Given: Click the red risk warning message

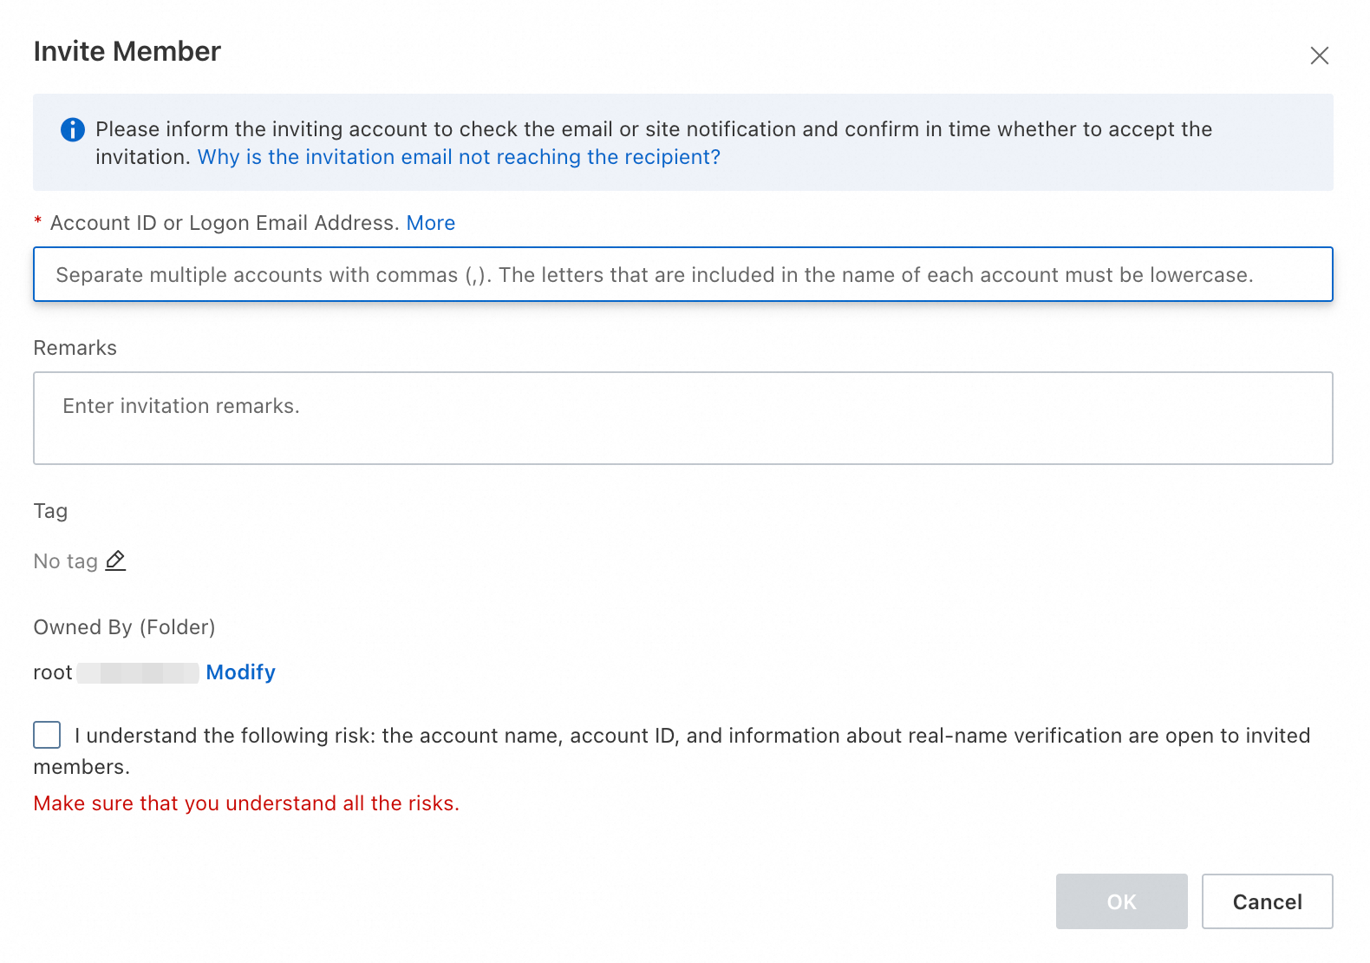Looking at the screenshot, I should coord(246,803).
